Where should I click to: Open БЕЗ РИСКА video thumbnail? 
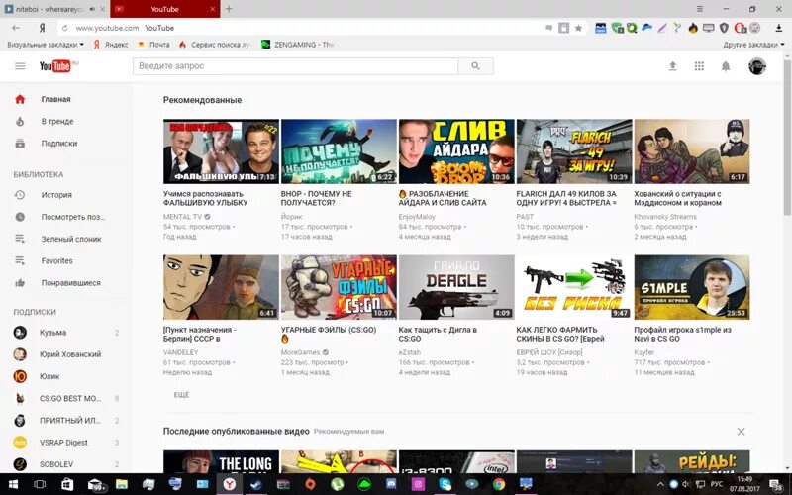tap(574, 287)
